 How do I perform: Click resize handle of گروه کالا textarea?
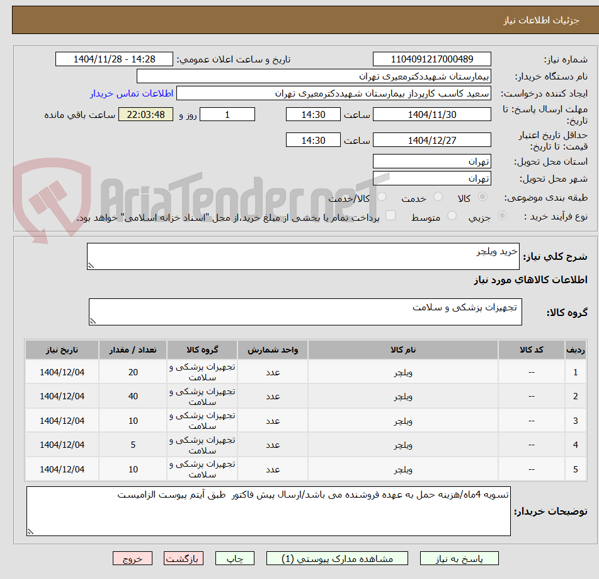(x=93, y=321)
